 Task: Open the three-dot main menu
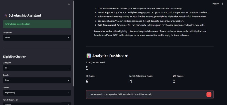coord(222,4)
